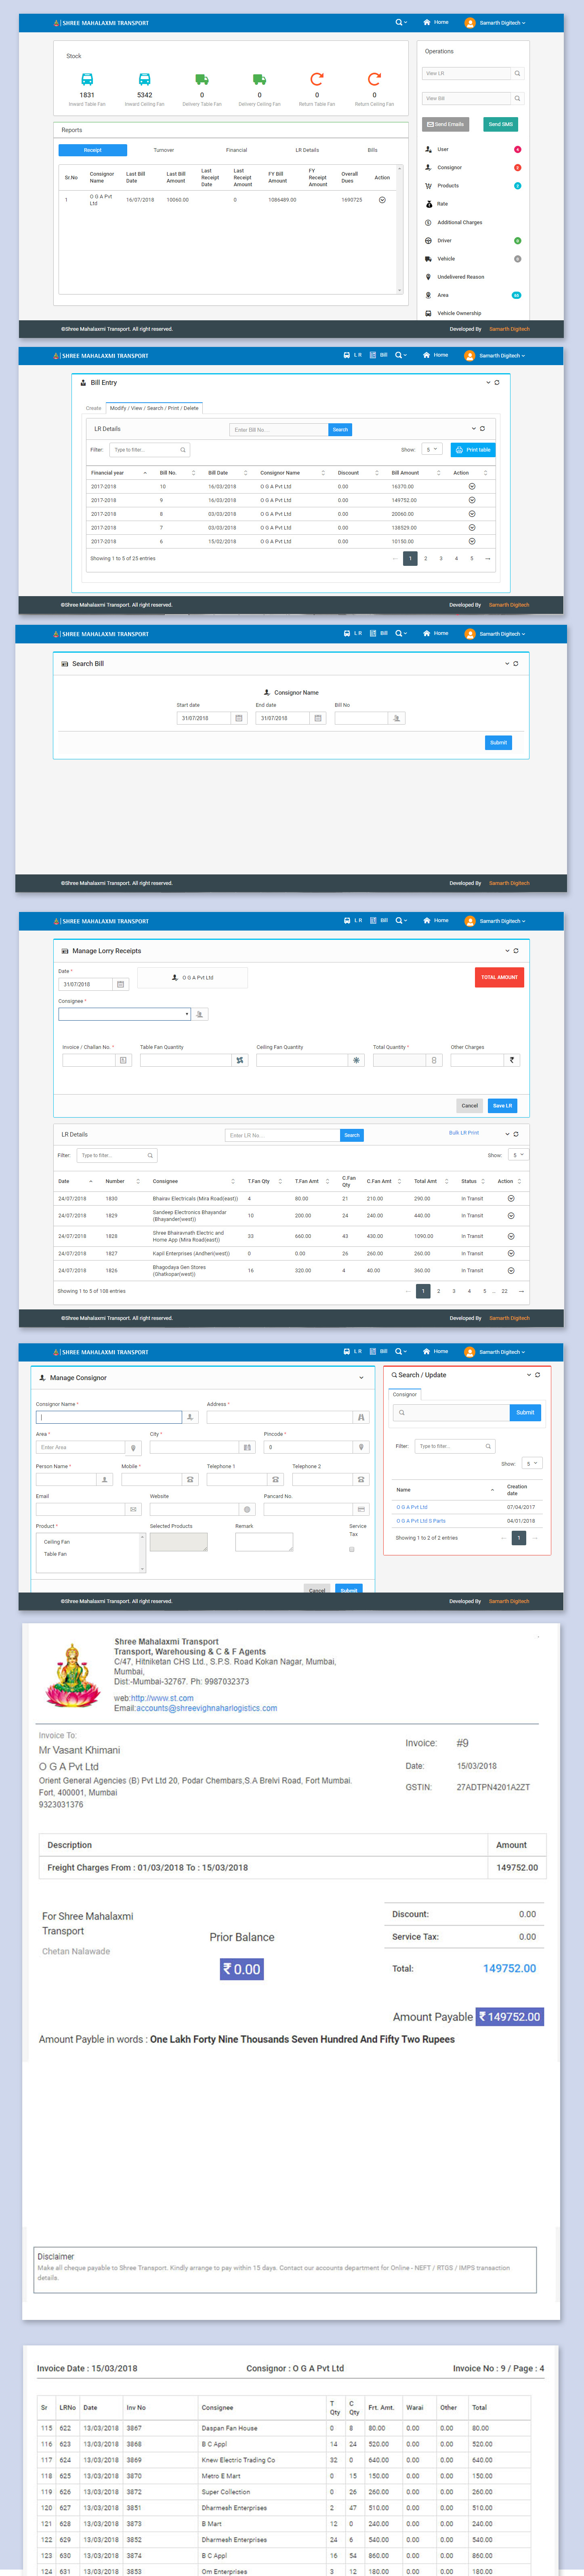Collapse the Manage Consignor panel
584x2576 pixels.
362,1378
